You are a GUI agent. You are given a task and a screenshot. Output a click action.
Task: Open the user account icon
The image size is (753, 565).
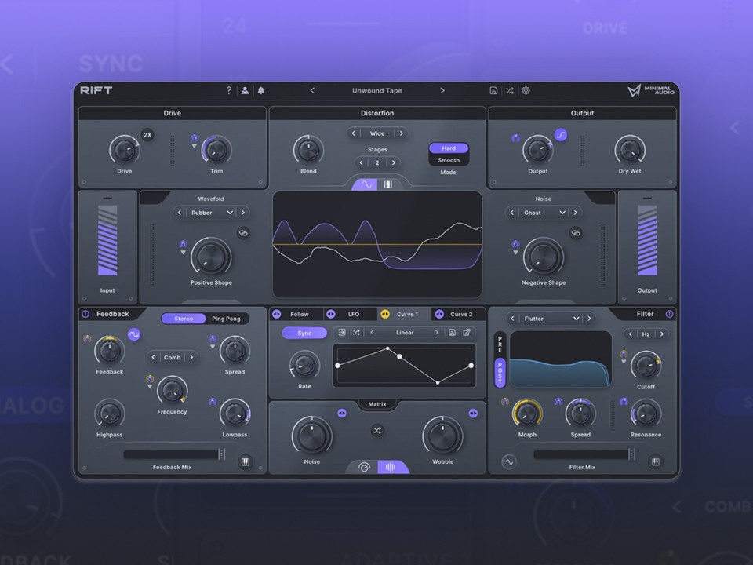[245, 90]
